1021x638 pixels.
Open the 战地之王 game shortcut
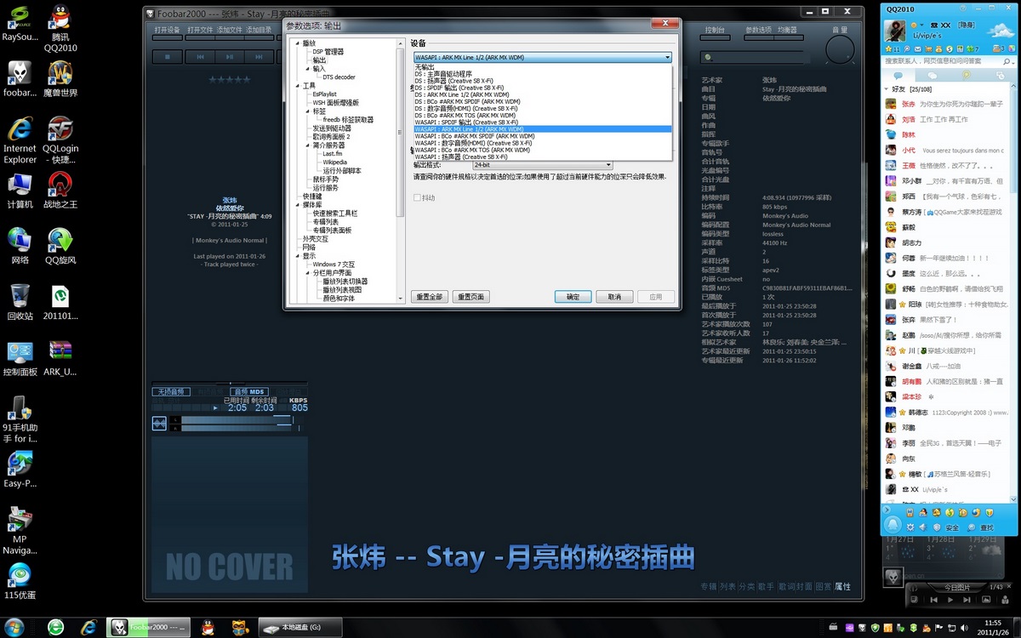[60, 191]
